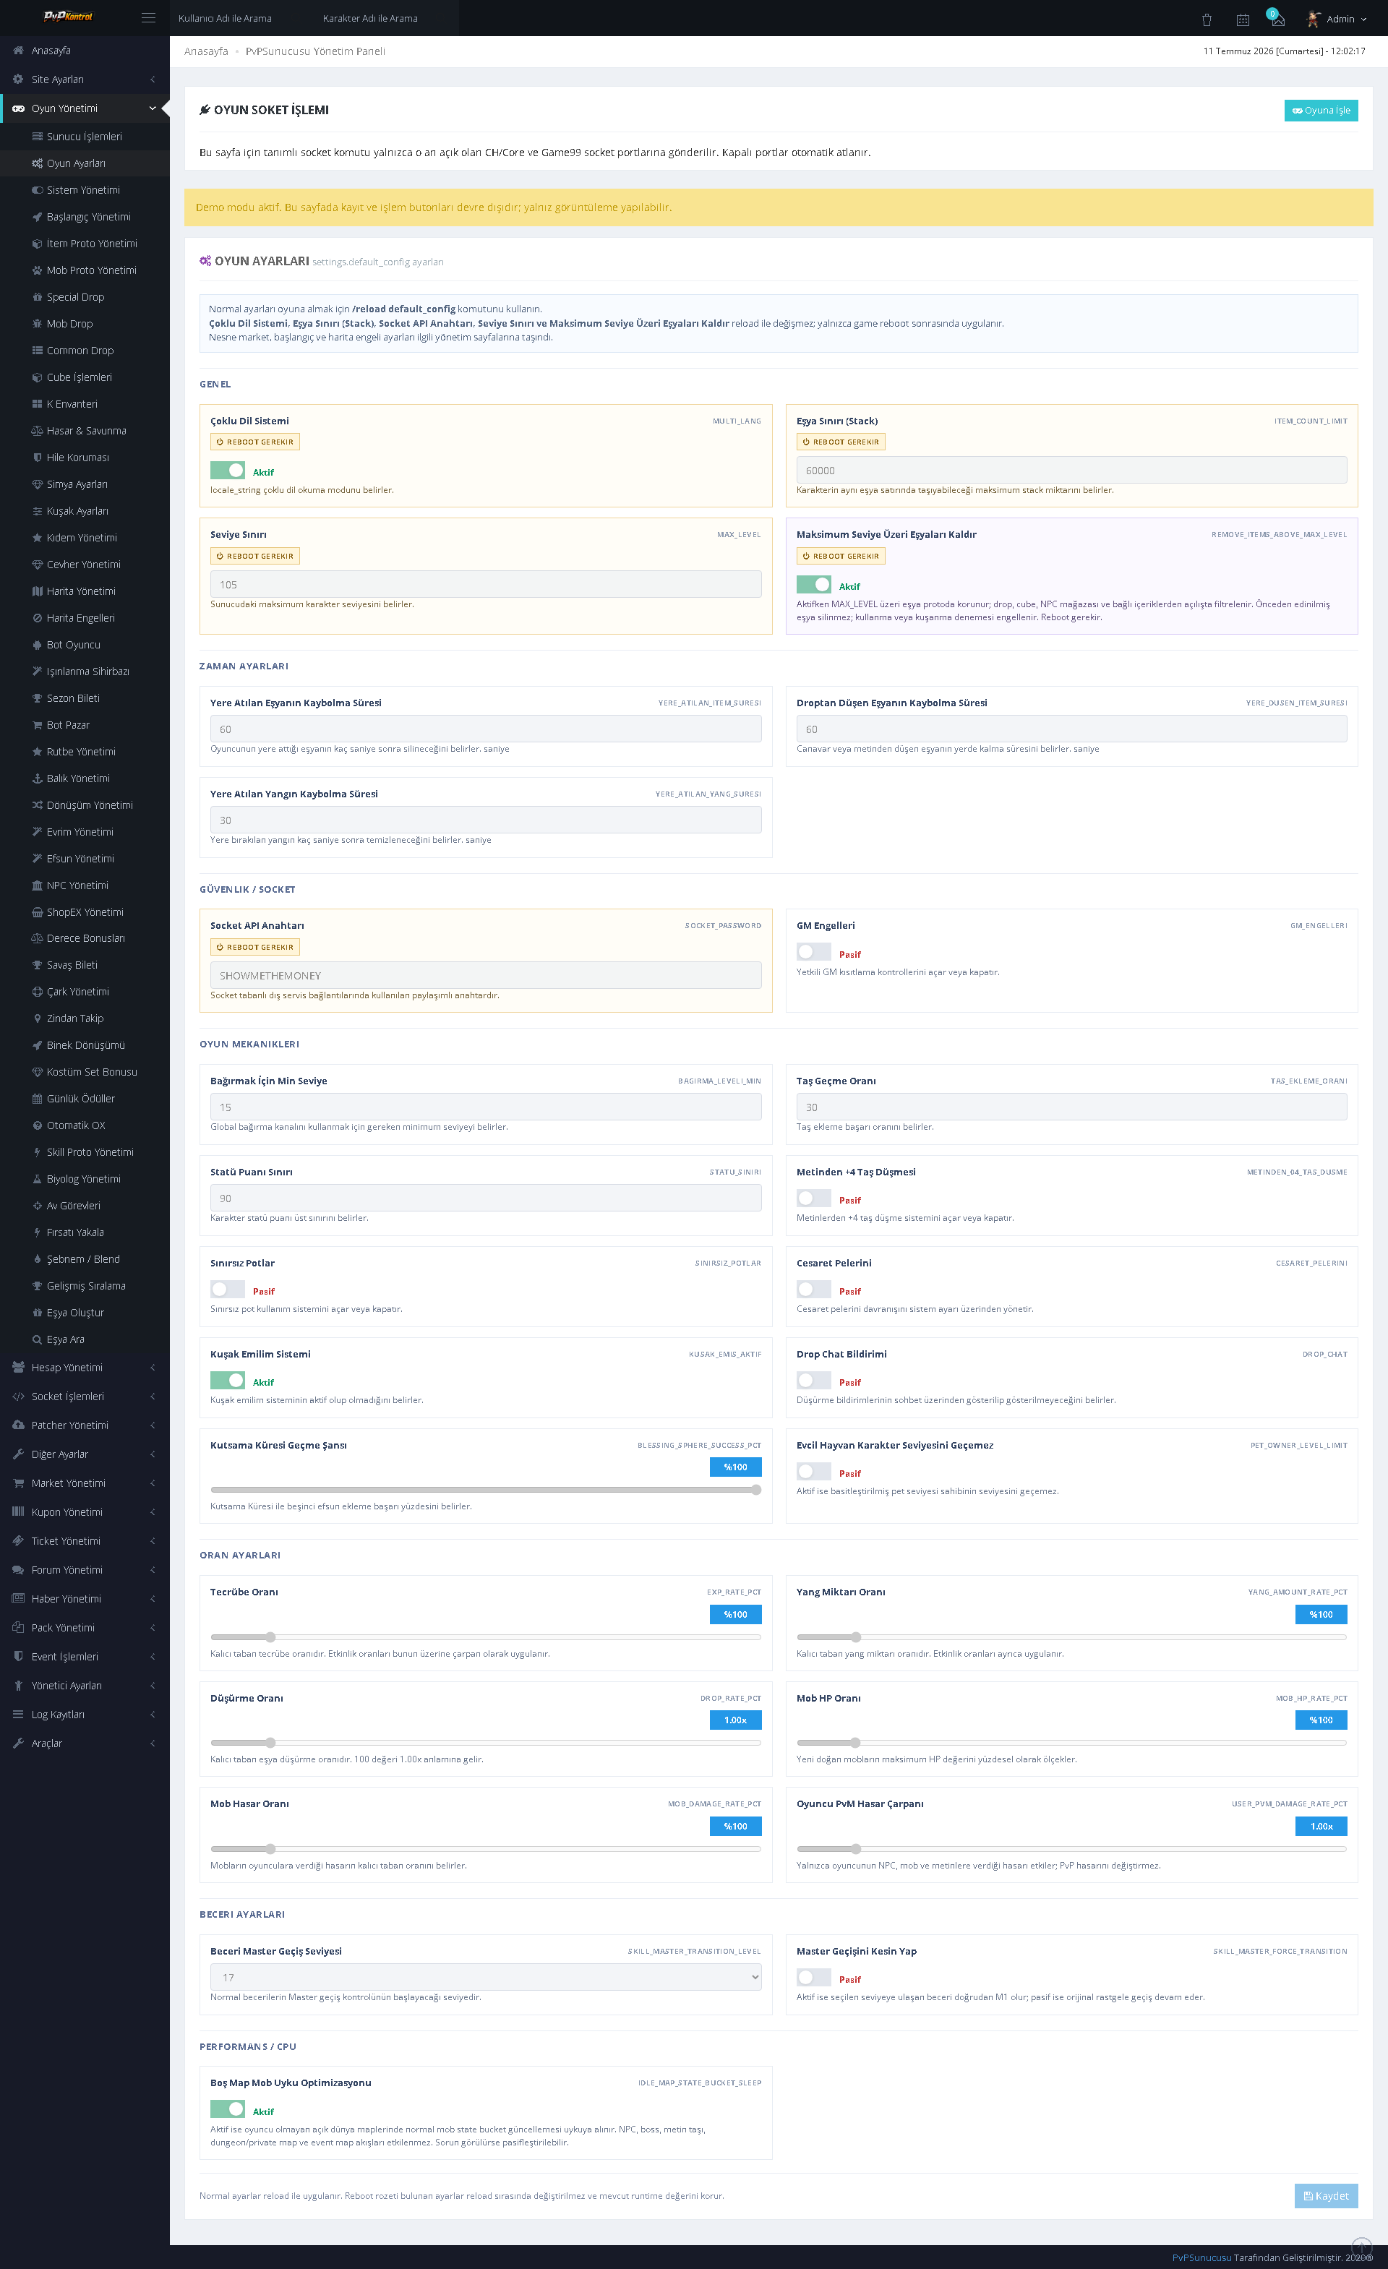Click the Bot Pazar cart icon
Screen dimensions: 1388x2269
tap(37, 725)
